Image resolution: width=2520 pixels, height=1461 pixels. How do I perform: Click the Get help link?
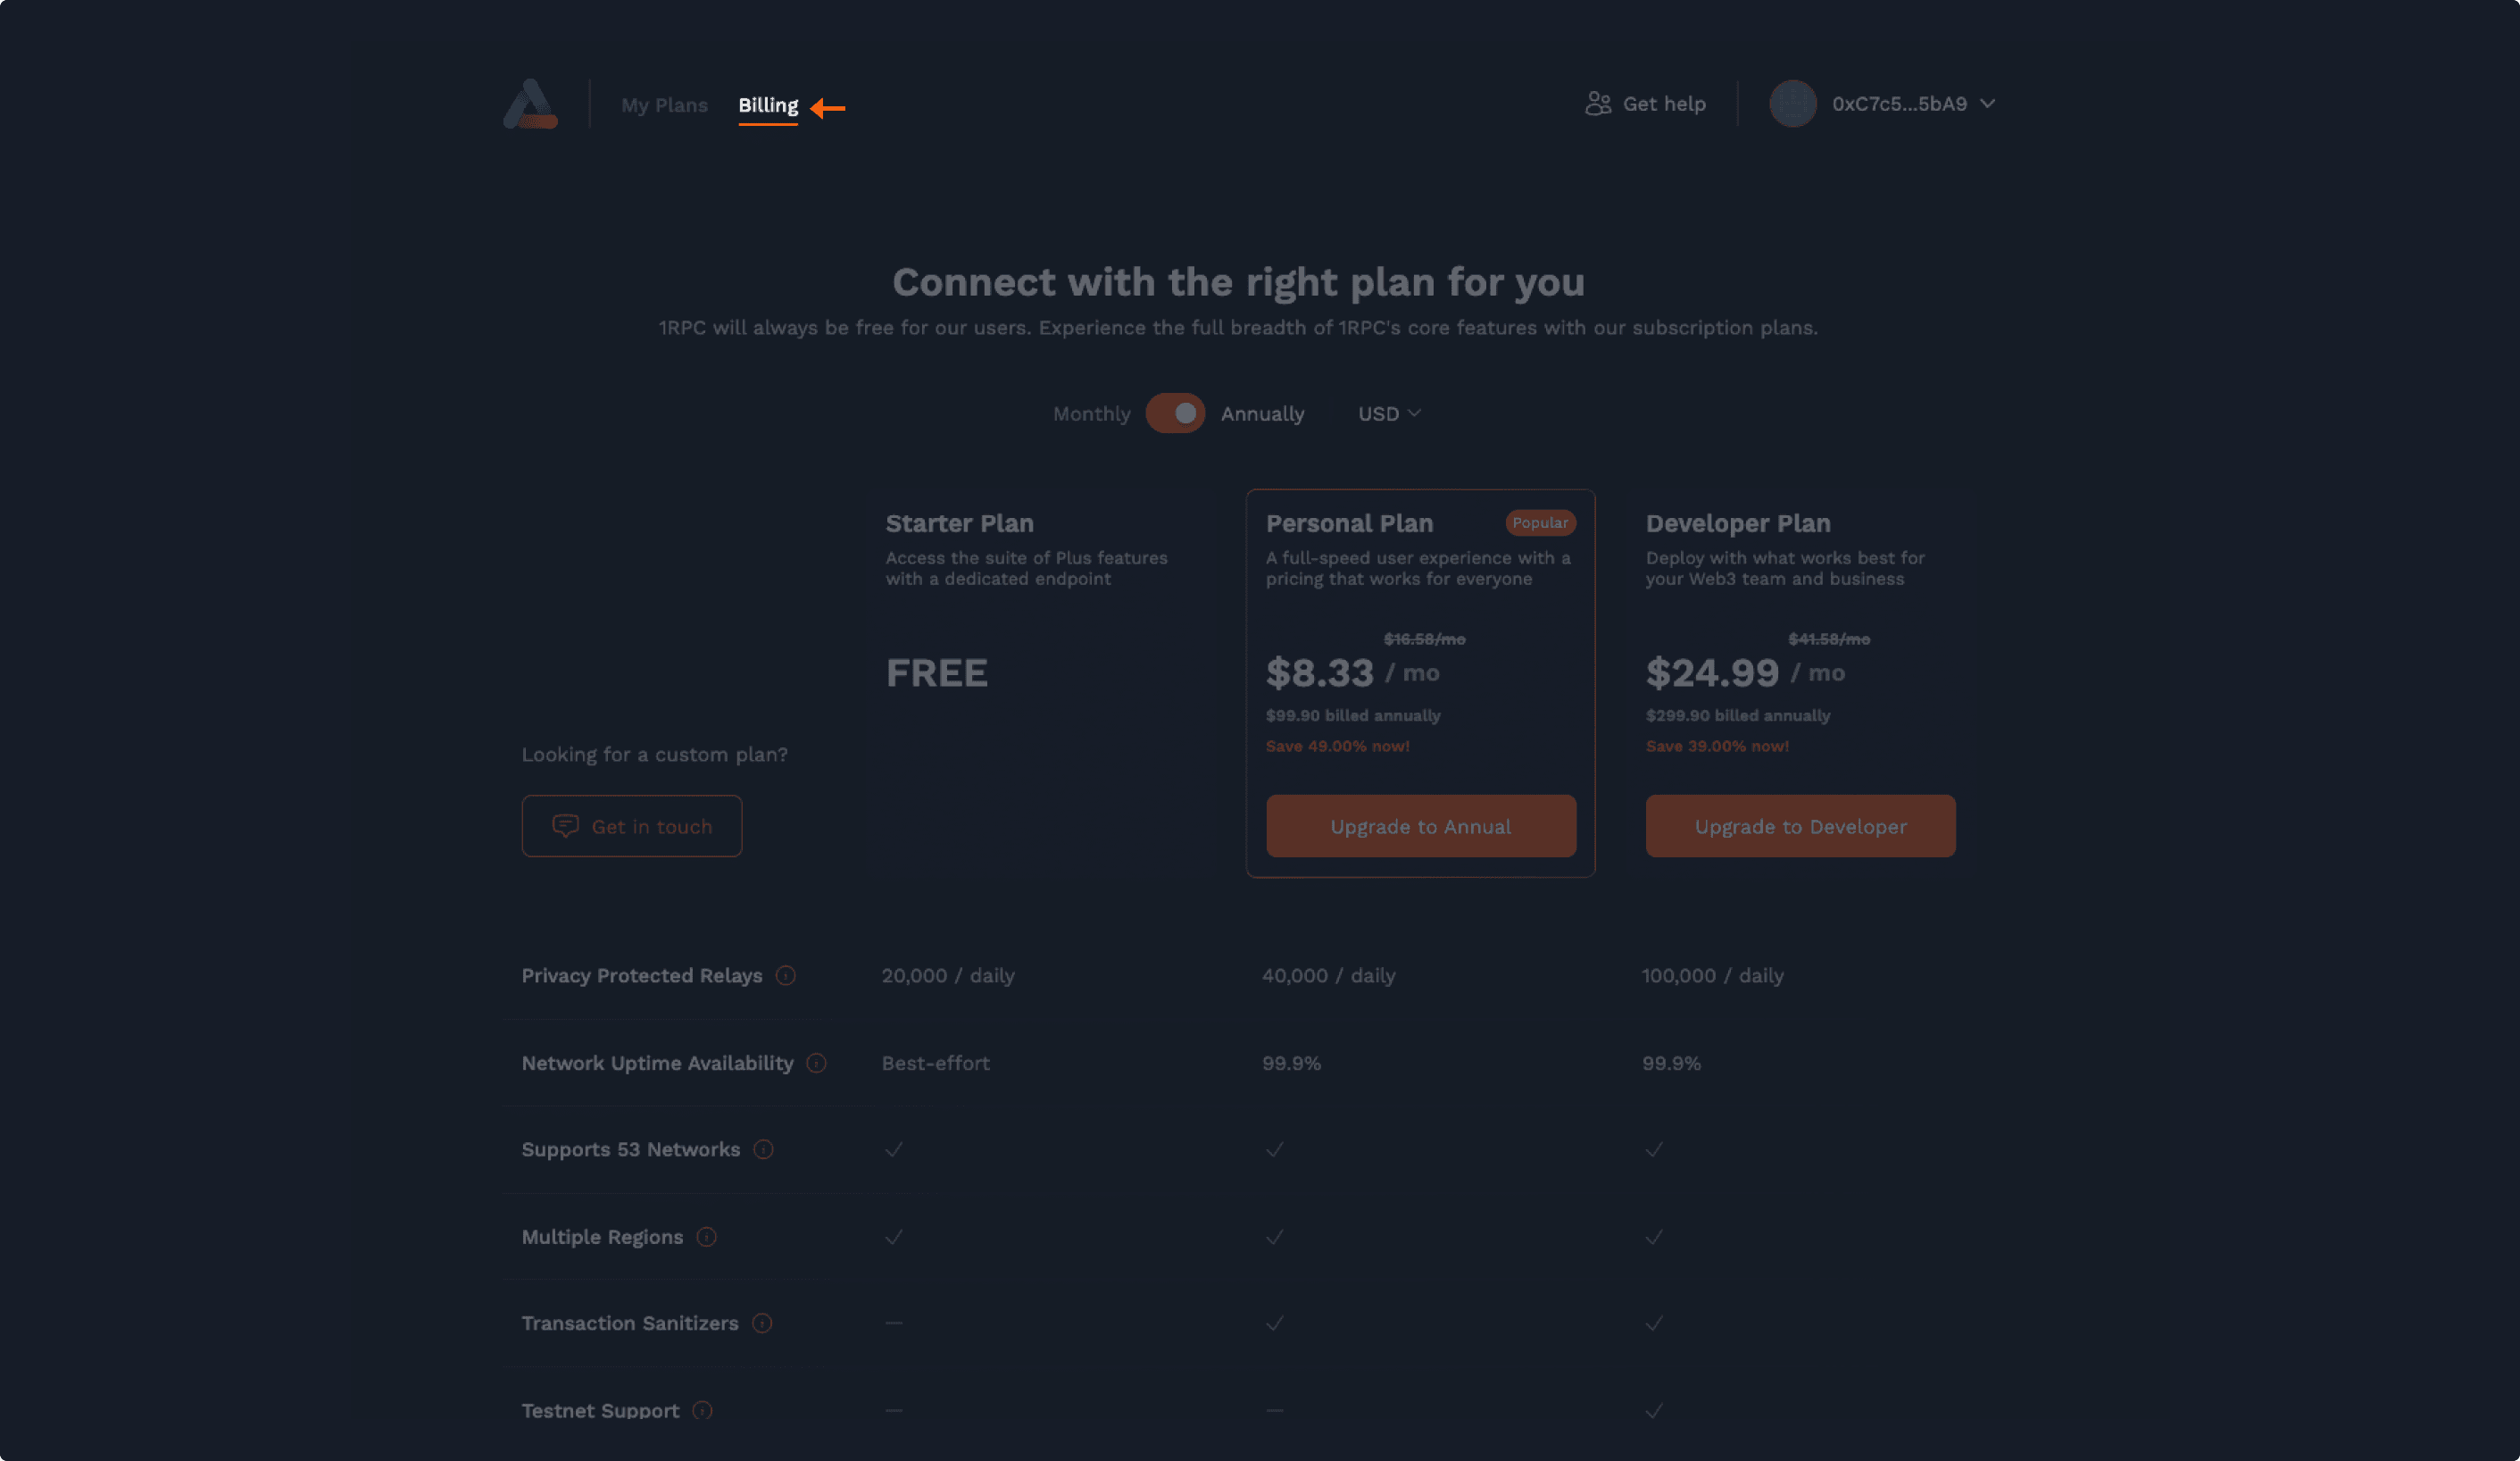click(x=1663, y=104)
